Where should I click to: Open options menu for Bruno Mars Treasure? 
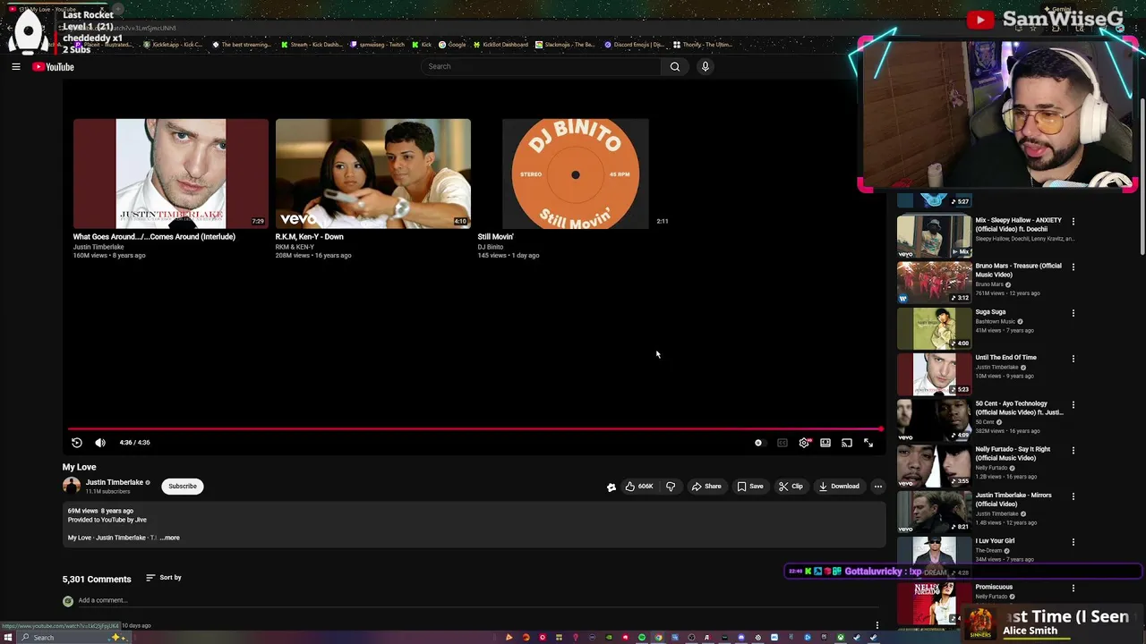point(1073,267)
